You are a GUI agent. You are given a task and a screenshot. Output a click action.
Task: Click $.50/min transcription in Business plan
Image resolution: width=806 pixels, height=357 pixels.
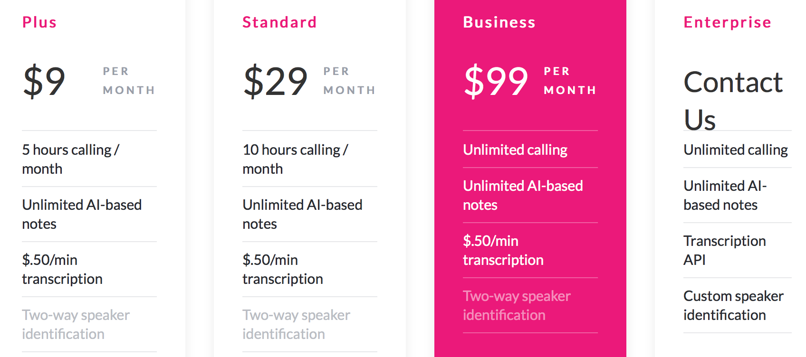point(503,250)
